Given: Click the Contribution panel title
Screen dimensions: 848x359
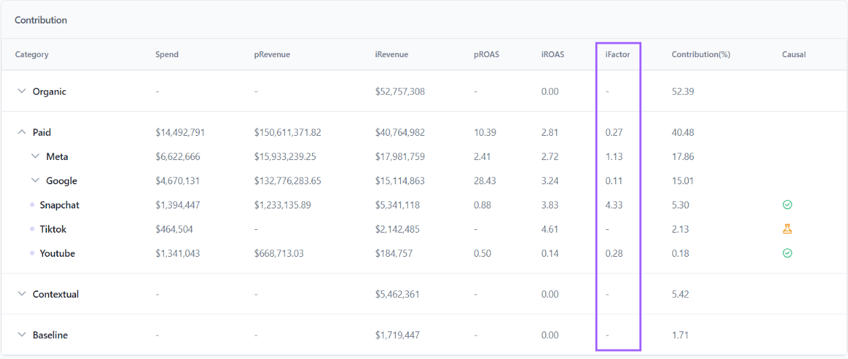Looking at the screenshot, I should coord(41,20).
